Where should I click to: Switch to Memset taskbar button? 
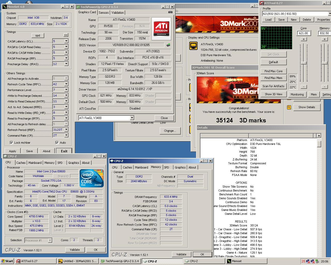[x=246, y=261]
